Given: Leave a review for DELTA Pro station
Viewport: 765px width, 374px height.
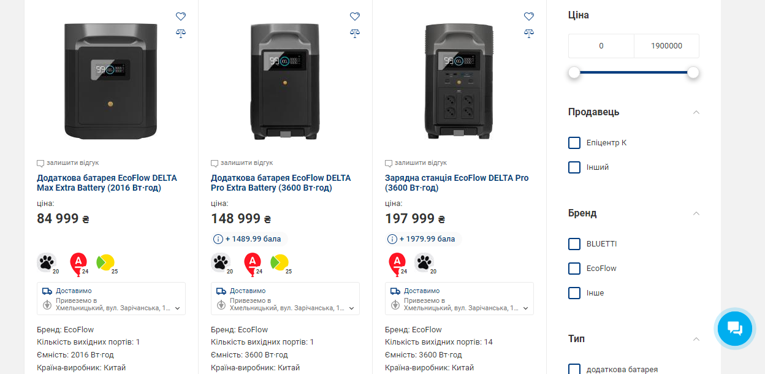Looking at the screenshot, I should 420,163.
